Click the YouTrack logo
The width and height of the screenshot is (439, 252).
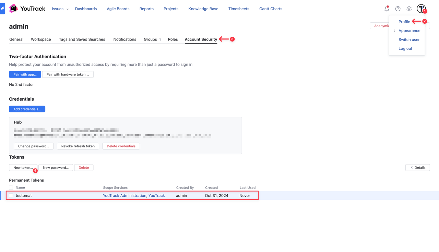pyautogui.click(x=27, y=8)
